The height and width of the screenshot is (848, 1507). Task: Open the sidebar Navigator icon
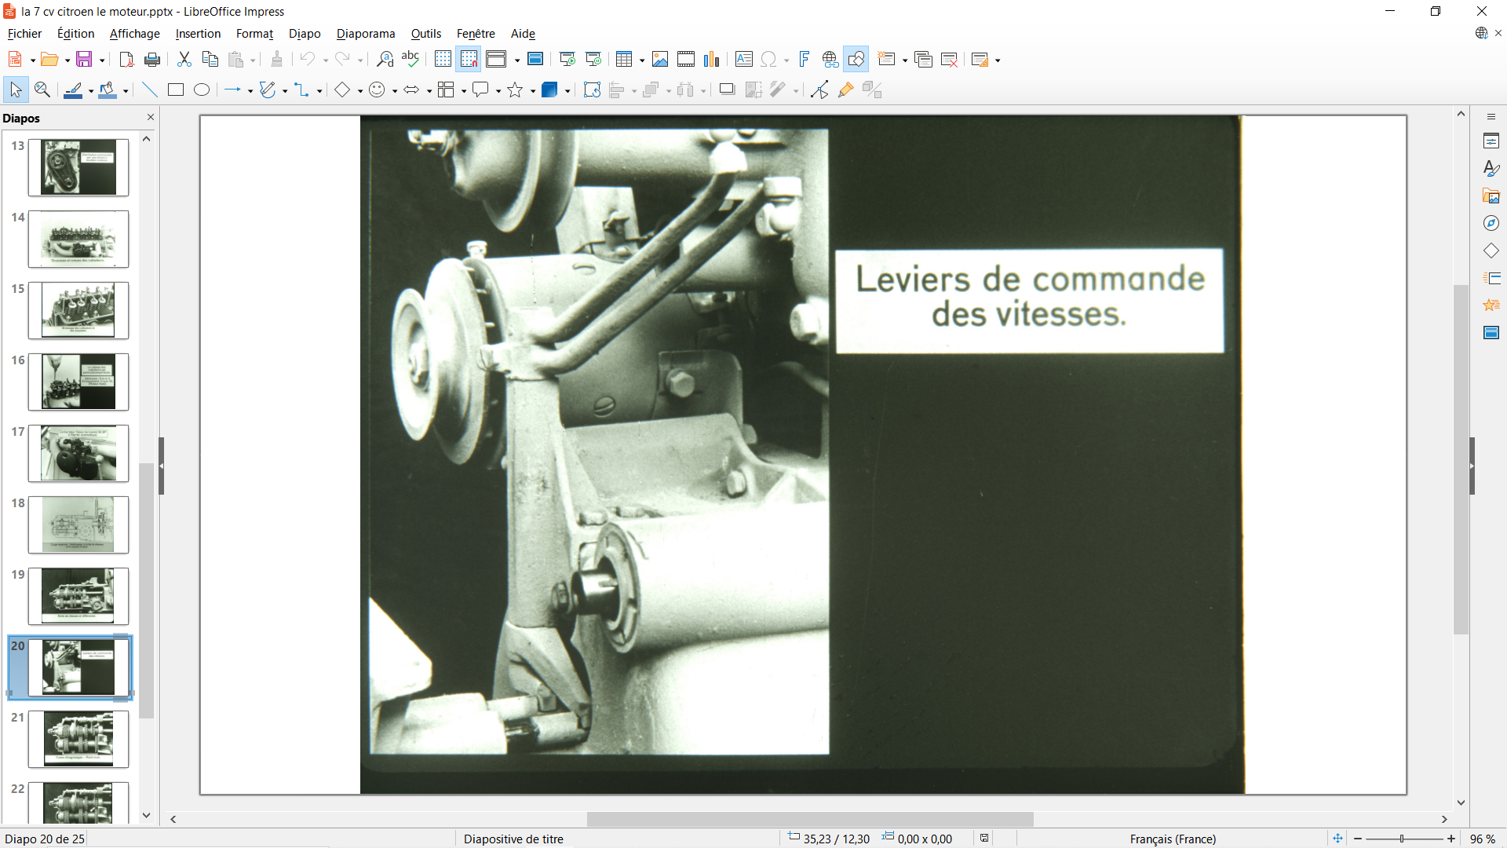(1491, 224)
